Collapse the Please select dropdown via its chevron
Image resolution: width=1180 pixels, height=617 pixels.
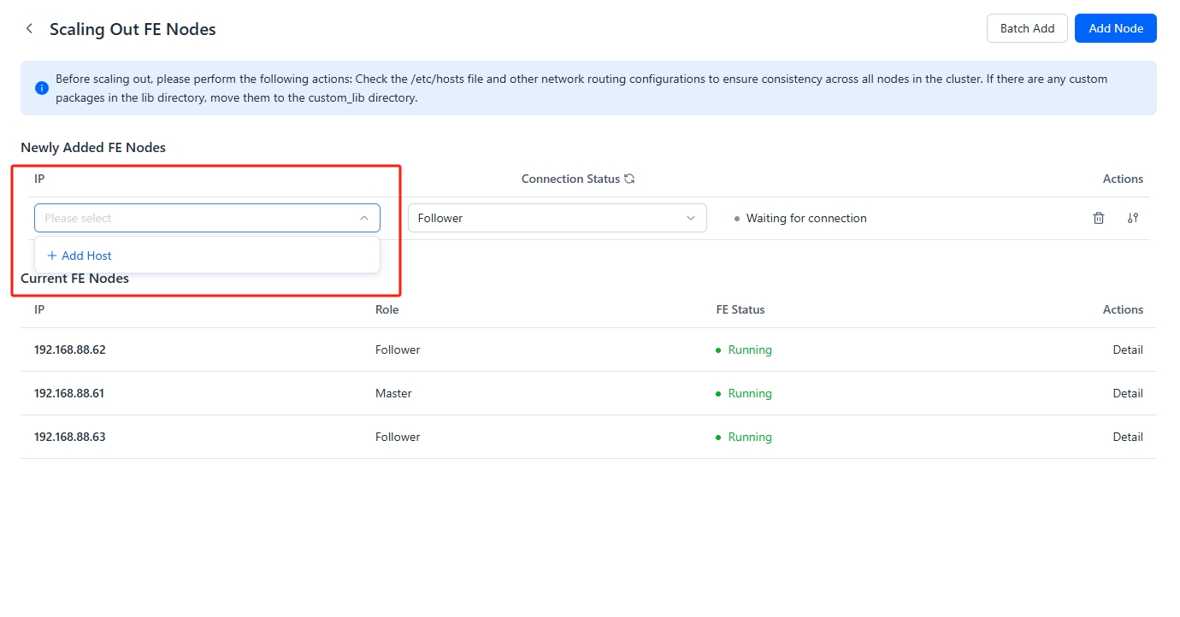tap(363, 218)
